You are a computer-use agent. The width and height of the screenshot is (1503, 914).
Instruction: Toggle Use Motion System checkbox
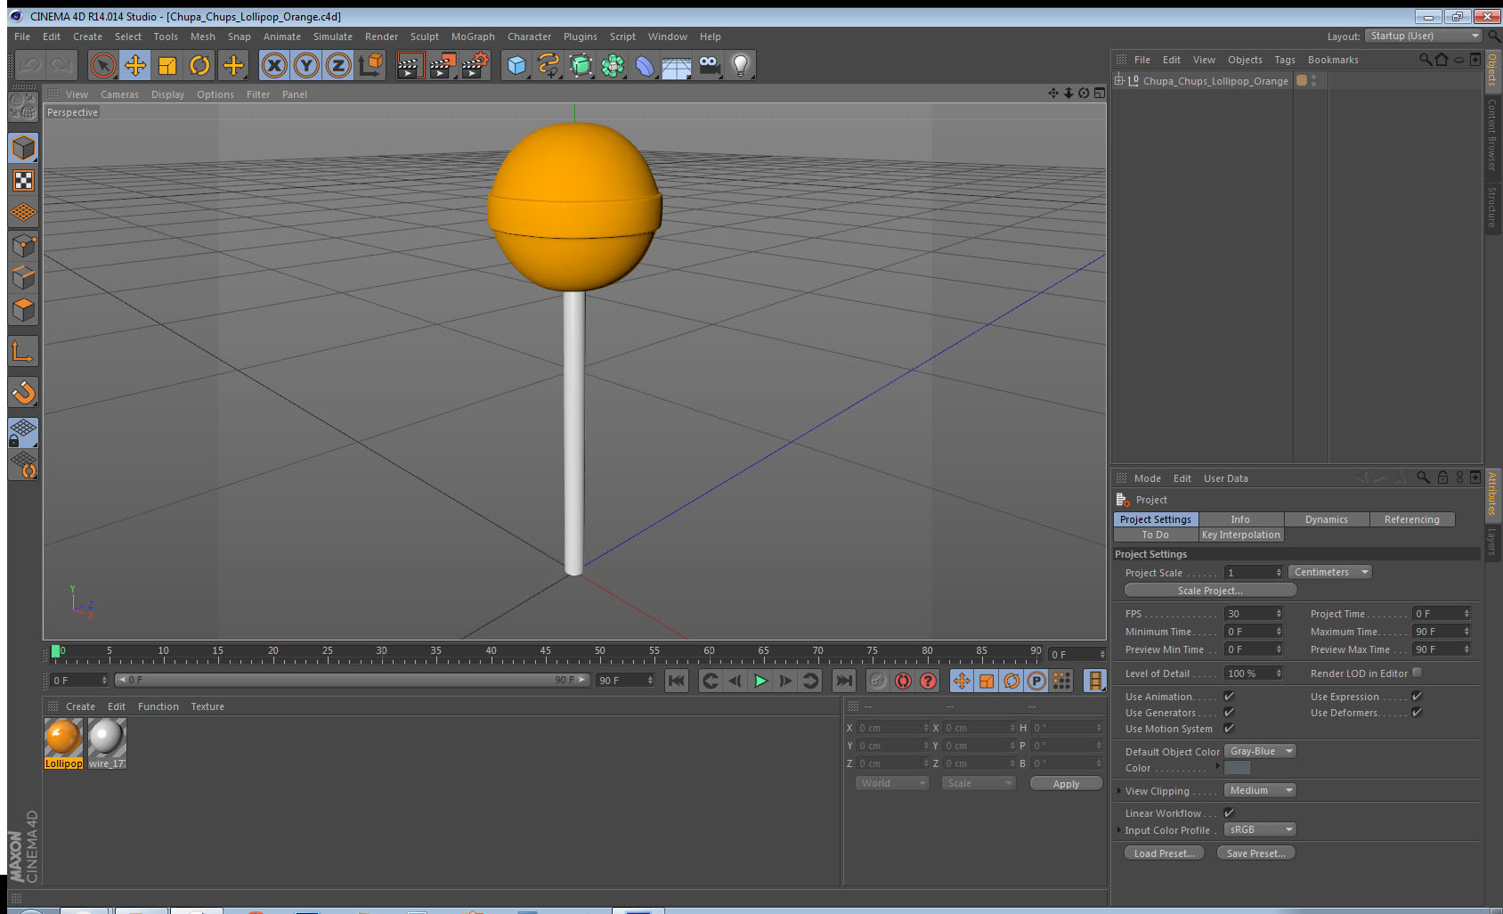[1229, 729]
